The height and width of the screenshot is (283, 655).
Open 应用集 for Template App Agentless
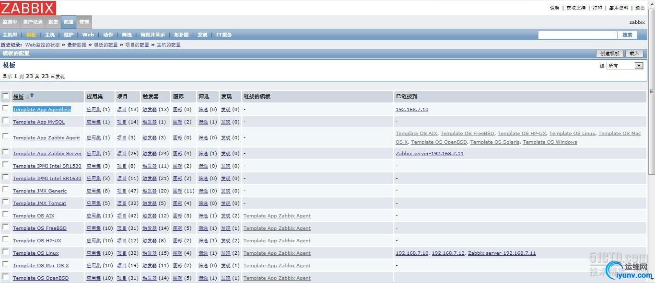(94, 110)
